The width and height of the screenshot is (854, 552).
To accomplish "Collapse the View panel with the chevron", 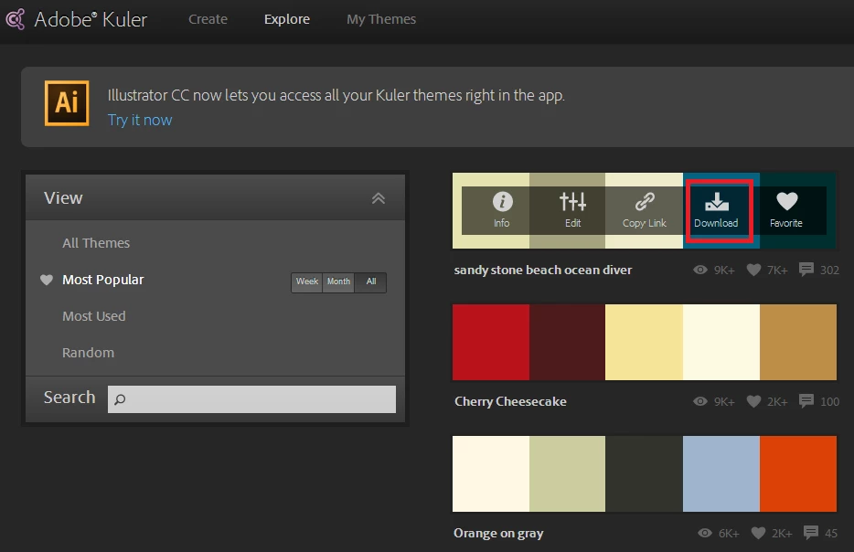I will pyautogui.click(x=379, y=198).
